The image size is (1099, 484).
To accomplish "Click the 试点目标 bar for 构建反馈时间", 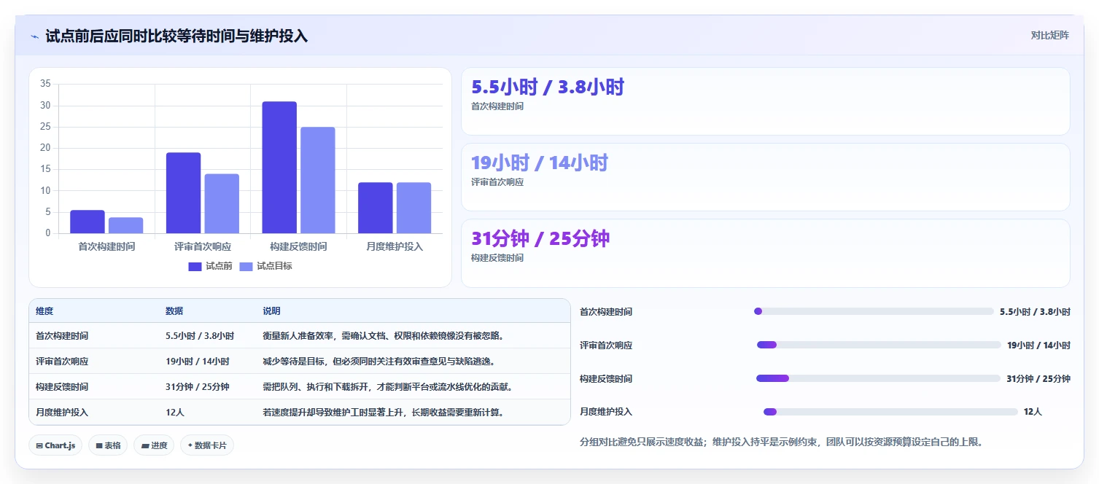I will [x=318, y=180].
